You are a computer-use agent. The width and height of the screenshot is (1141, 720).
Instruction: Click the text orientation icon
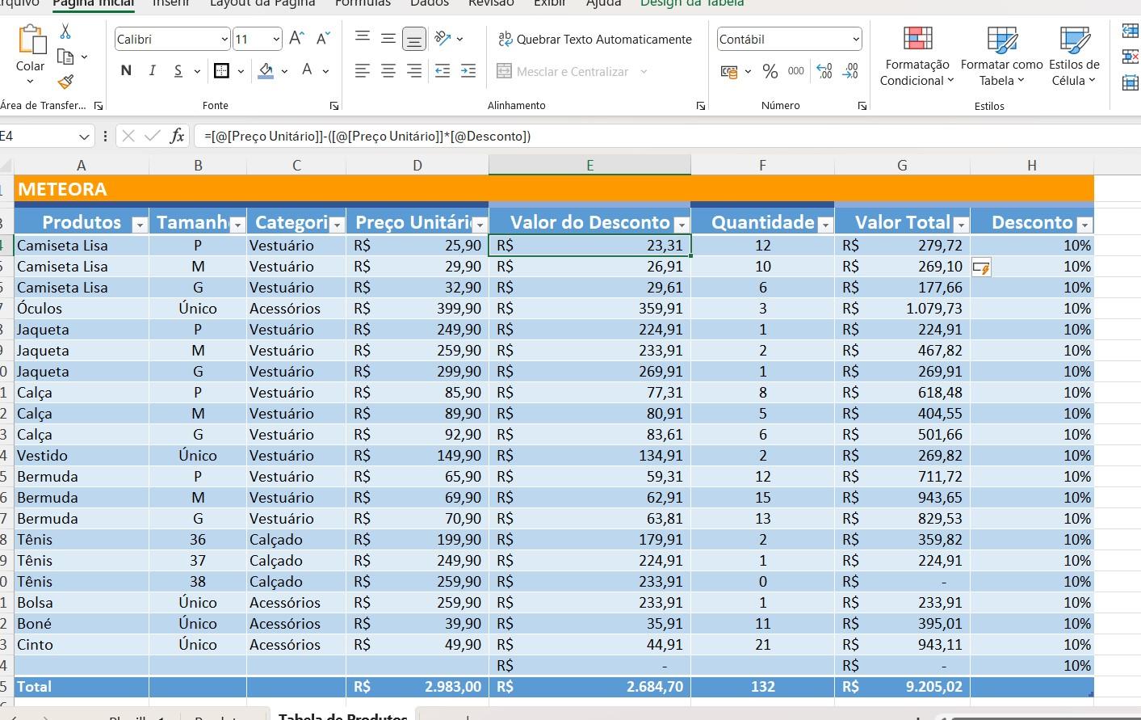pos(443,38)
